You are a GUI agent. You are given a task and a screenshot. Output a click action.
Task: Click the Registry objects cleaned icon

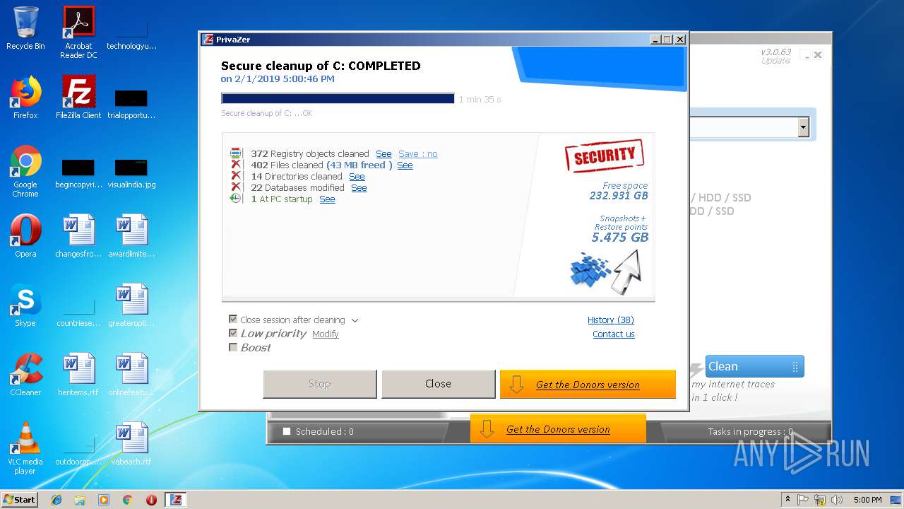236,153
